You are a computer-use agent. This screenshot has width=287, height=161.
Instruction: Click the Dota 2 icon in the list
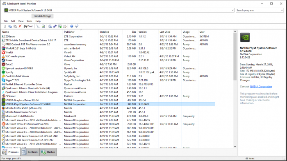3,65
